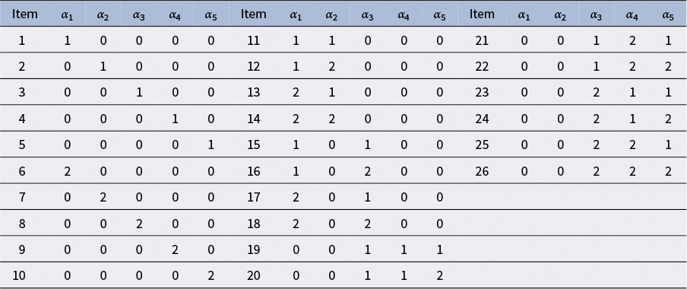Click the first Item column header

(x=24, y=14)
